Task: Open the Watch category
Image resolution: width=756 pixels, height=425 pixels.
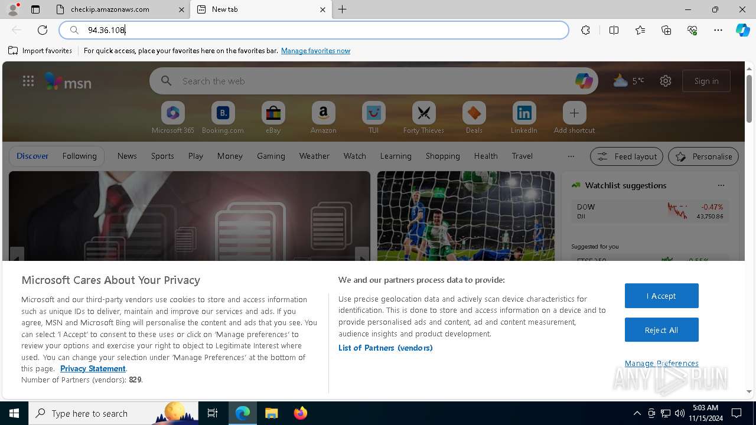Action: point(355,156)
